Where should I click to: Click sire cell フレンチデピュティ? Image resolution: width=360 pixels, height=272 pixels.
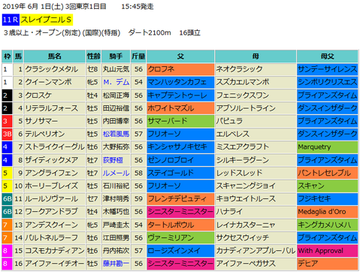[180, 199]
